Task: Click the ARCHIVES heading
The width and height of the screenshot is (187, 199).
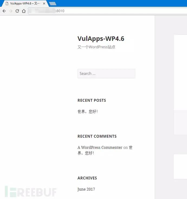Action: [87, 178]
